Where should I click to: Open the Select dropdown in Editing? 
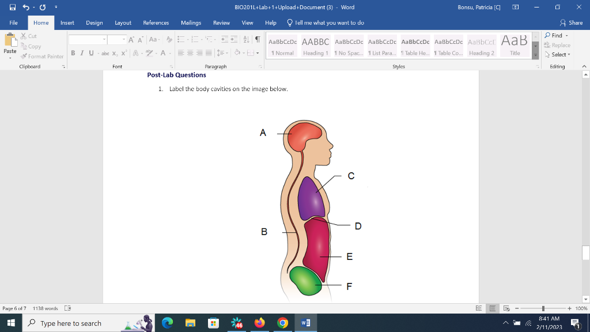click(558, 55)
